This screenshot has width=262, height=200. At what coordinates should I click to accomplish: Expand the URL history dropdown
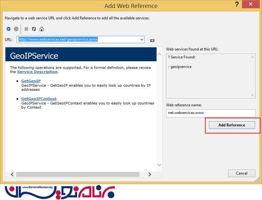tap(142, 40)
